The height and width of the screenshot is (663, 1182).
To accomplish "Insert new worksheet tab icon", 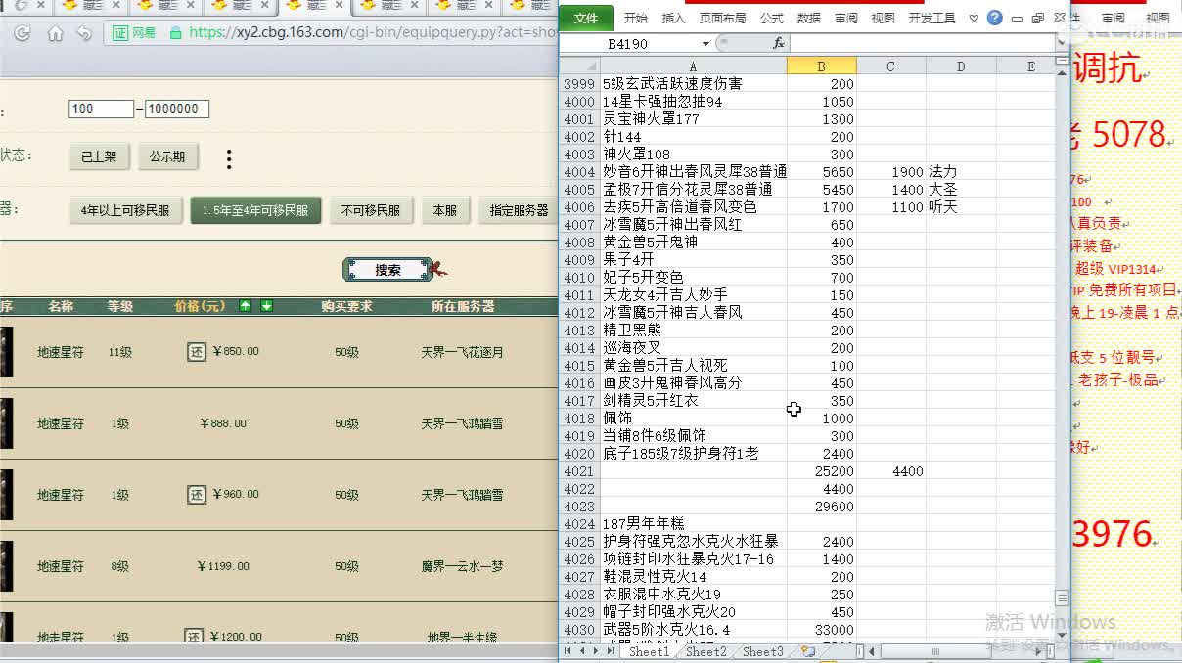I will [x=808, y=650].
